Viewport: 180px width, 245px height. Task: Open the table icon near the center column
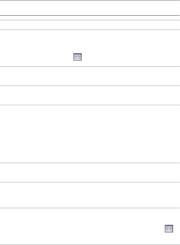77,57
